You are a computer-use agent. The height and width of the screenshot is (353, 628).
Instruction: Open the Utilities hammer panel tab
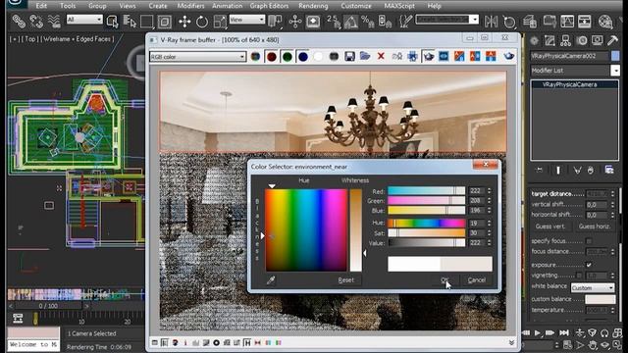pos(612,40)
